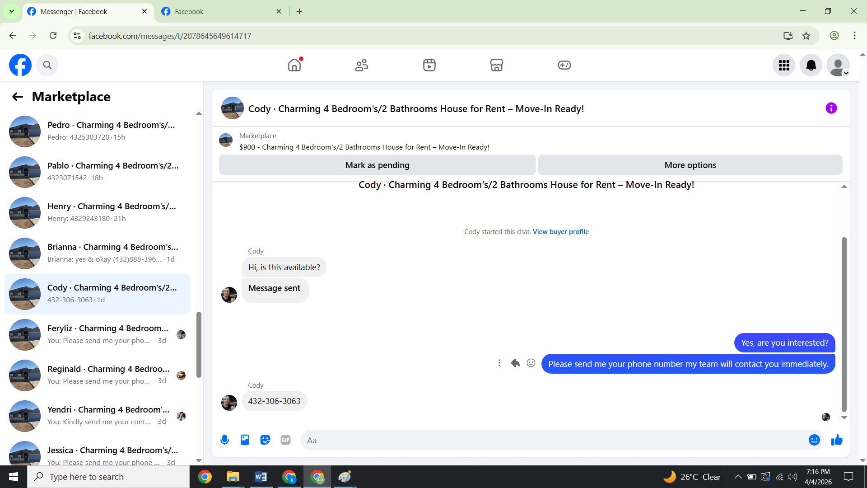
Task: Open the sticker picker icon
Action: [265, 440]
